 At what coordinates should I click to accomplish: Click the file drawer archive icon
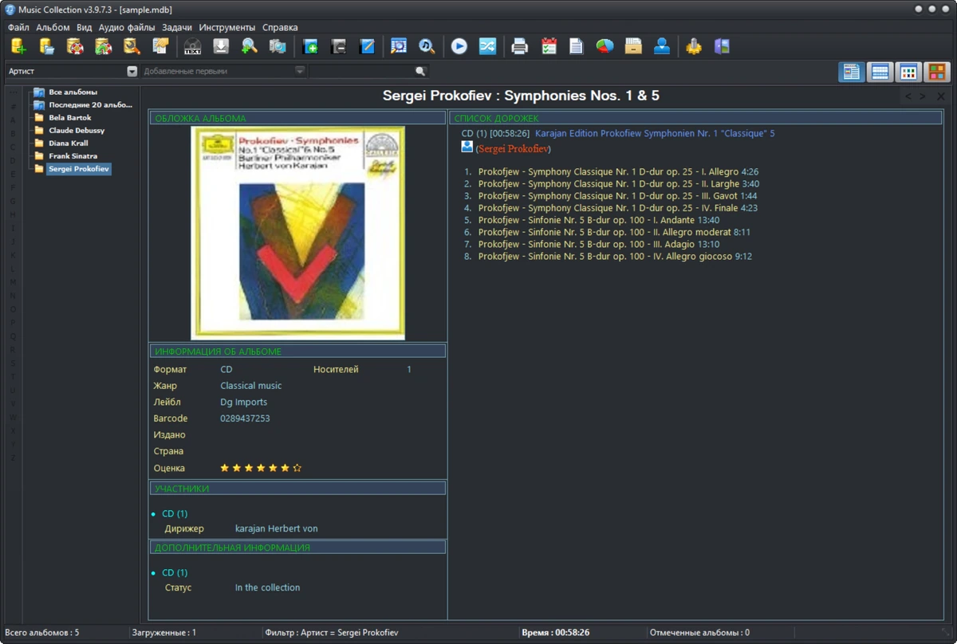633,46
